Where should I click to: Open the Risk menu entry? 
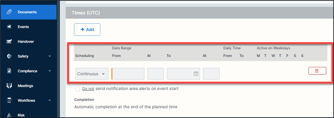[x=21, y=115]
